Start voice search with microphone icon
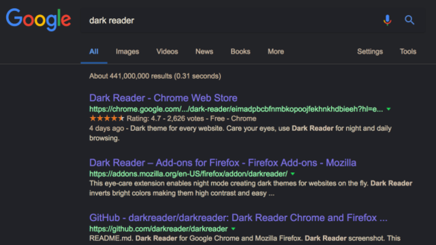436x245 pixels. 387,20
